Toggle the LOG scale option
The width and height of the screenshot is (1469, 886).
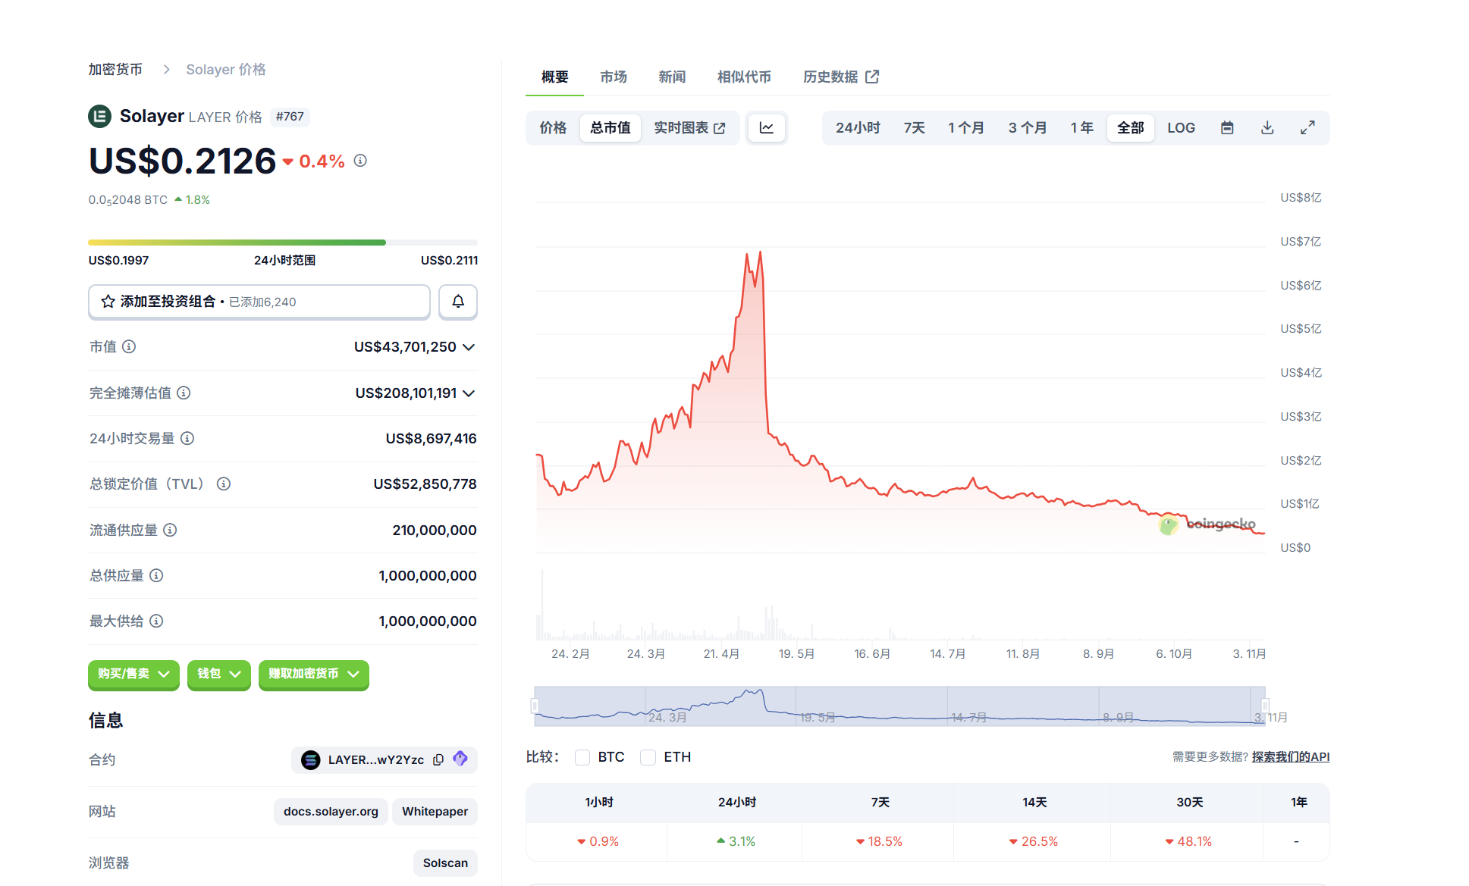(1180, 128)
